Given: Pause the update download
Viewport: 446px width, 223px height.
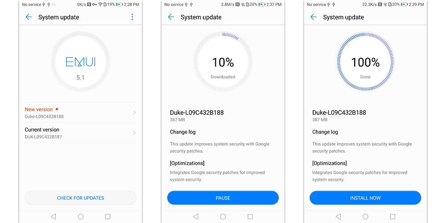Looking at the screenshot, I should 223,198.
